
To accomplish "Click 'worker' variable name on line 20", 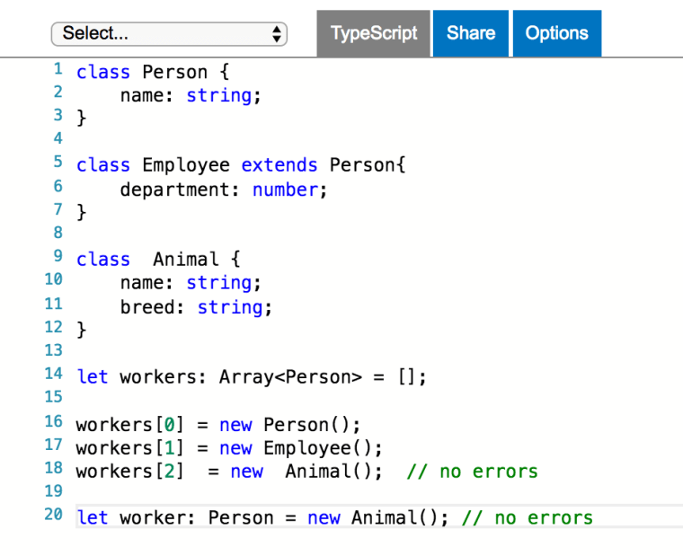I will pos(152,518).
